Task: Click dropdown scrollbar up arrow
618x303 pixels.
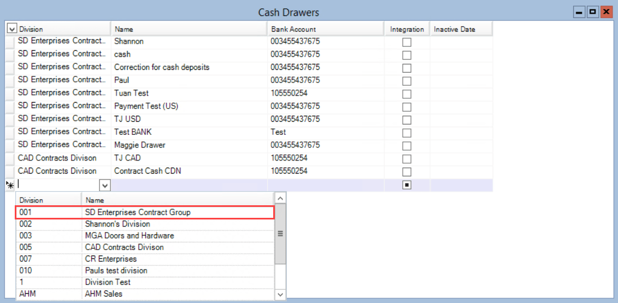Action: (x=280, y=198)
